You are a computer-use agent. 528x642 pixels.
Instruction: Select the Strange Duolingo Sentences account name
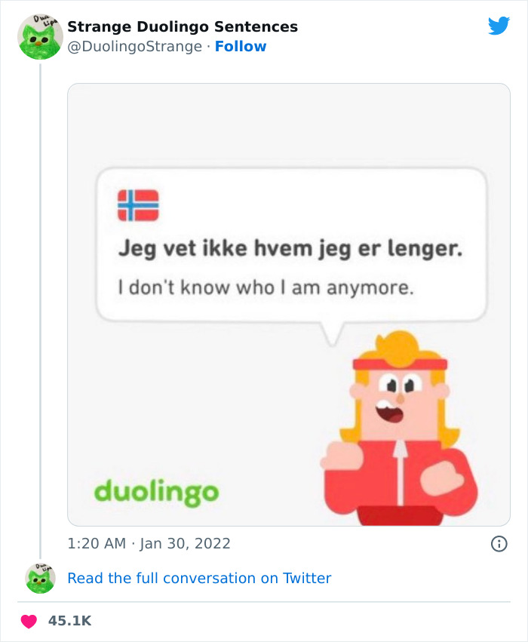tap(183, 26)
